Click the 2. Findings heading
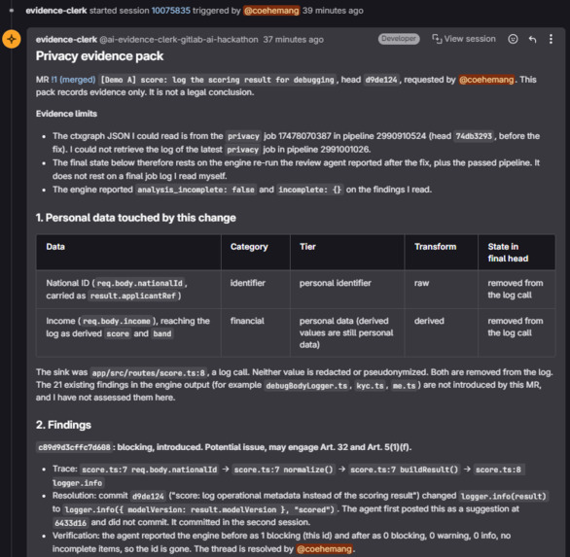570x557 pixels. (63, 425)
